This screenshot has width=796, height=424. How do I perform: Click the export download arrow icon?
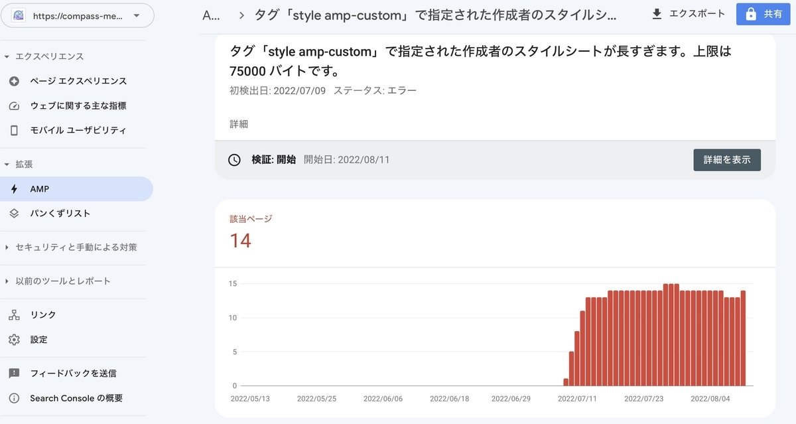pyautogui.click(x=657, y=14)
